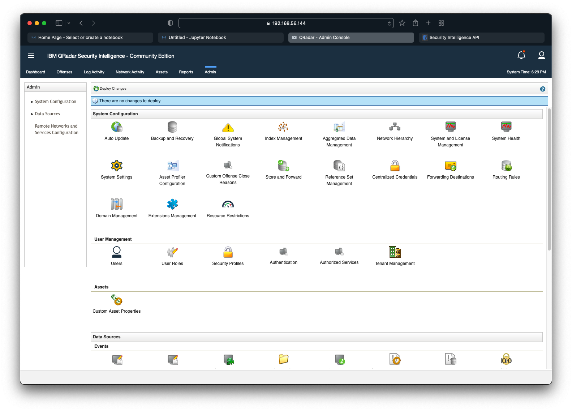
Task: Open Custom Asset Properties
Action: pos(117,300)
